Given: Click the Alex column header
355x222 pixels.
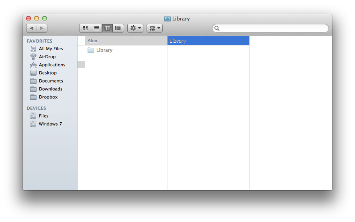Looking at the screenshot, I should pos(126,41).
